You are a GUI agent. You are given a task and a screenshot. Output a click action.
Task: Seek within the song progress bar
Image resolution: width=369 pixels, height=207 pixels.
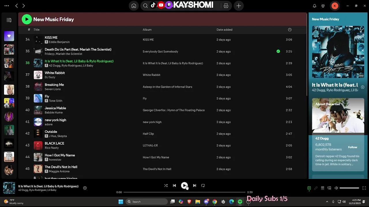click(184, 192)
